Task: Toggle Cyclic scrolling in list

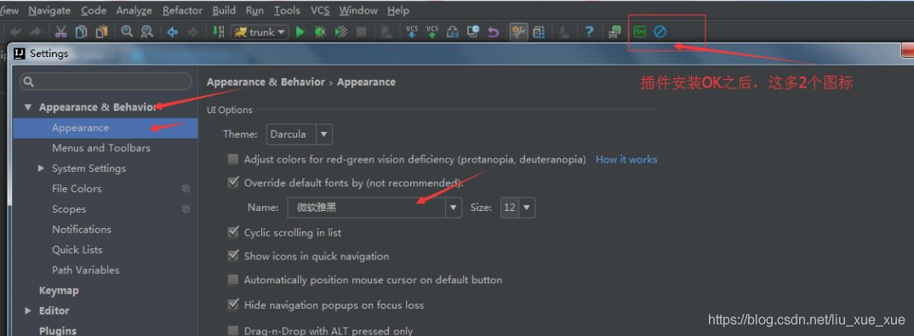Action: pos(233,232)
